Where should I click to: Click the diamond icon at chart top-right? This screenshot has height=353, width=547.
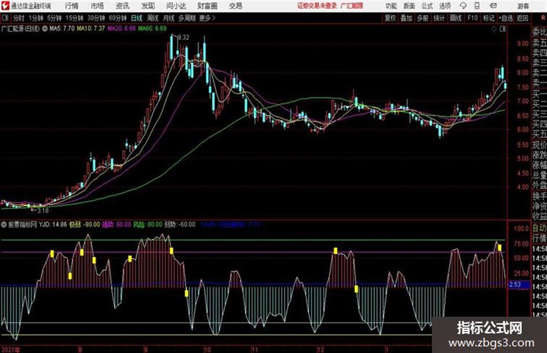[x=494, y=29]
